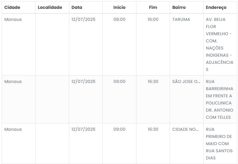Select the AV. BEIJA FLOR VERMELHO address
The width and height of the screenshot is (238, 164).
click(219, 44)
